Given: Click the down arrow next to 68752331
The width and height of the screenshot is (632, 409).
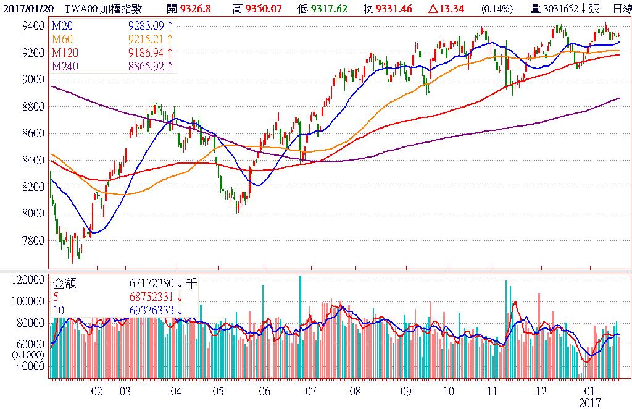Looking at the screenshot, I should click(x=180, y=297).
